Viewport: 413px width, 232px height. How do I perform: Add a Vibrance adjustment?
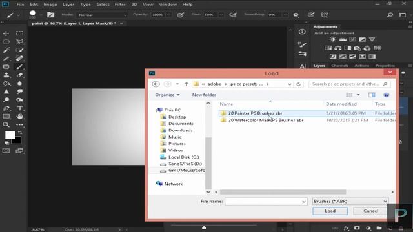(x=372, y=39)
